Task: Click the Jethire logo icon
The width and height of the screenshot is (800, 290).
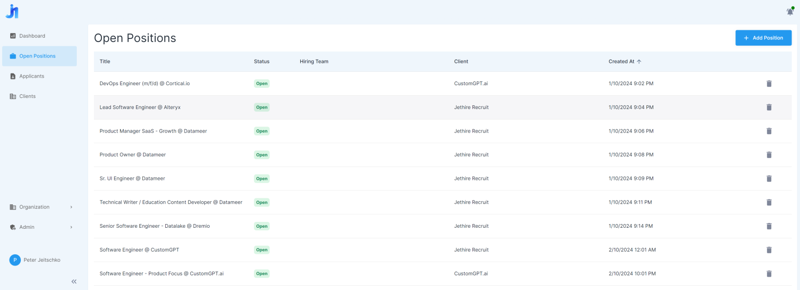Action: coord(12,11)
